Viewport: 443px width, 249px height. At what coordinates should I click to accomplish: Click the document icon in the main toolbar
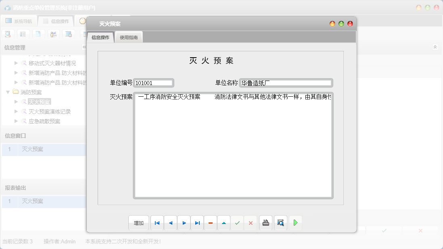38,34
